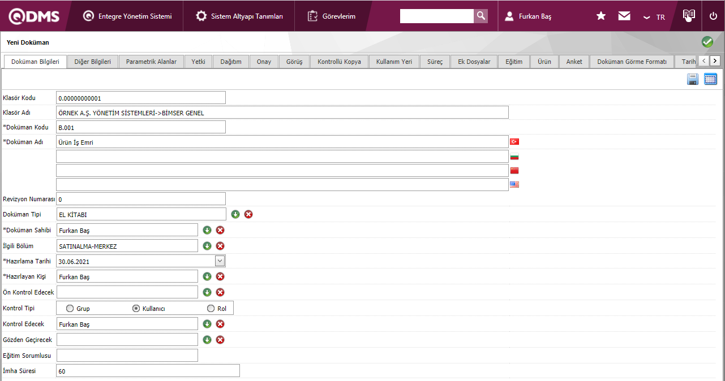
Task: Click the save floppy disk icon
Action: pos(692,80)
